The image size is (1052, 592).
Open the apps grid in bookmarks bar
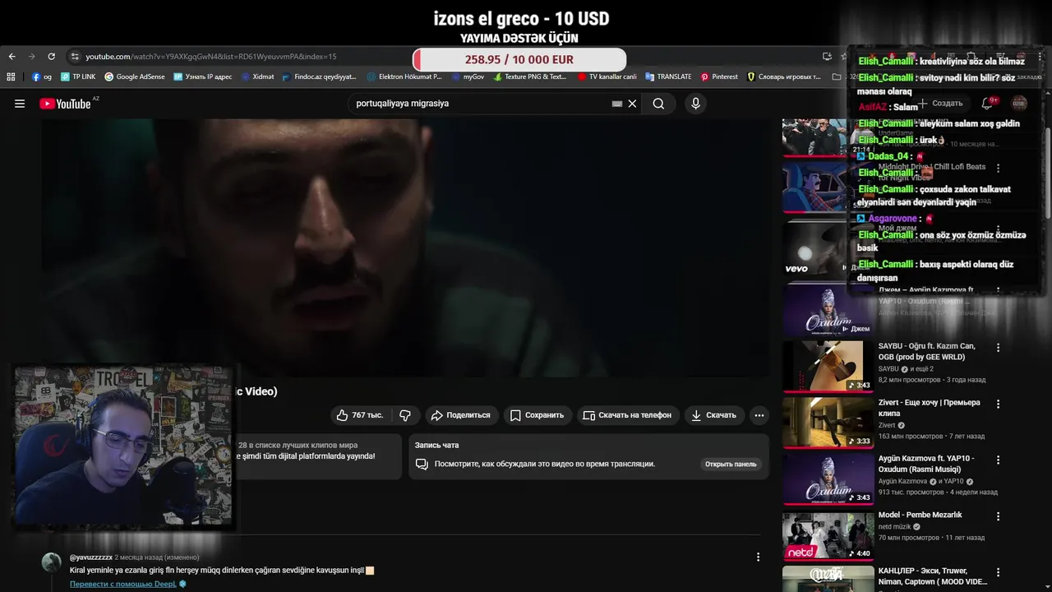[11, 76]
